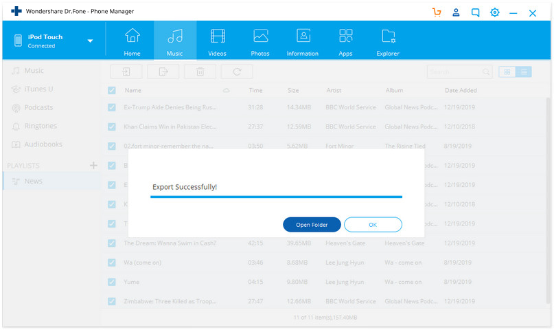The width and height of the screenshot is (554, 330).
Task: Switch to the Photos tab
Action: tap(260, 42)
